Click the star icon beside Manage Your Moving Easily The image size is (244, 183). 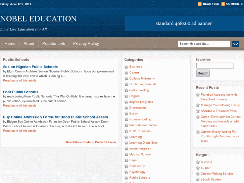pos(198,105)
